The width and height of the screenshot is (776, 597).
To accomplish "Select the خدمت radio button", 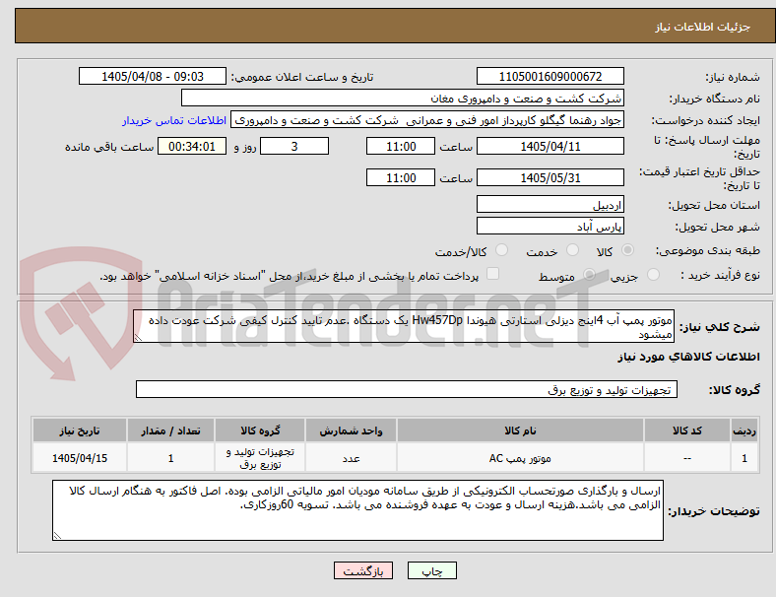I will pos(572,250).
